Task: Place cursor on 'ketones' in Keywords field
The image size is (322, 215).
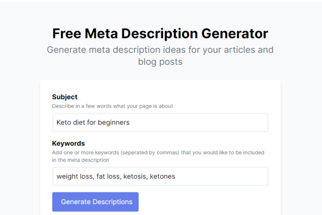Action: [x=162, y=176]
